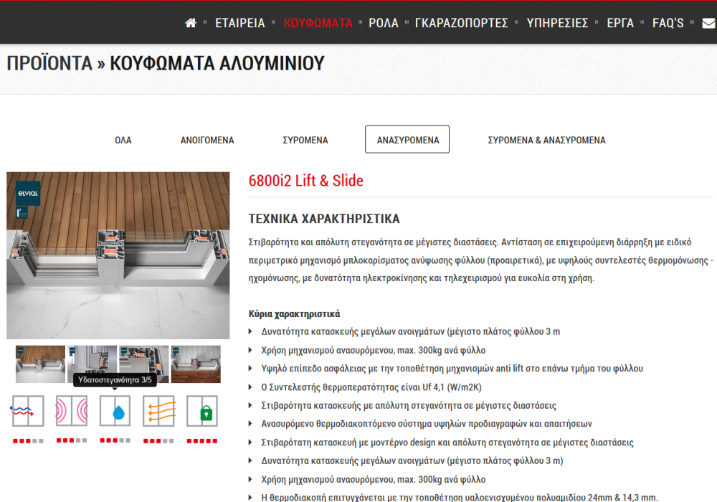Click the water-tightness droplet icon
717x502 pixels.
pyautogui.click(x=115, y=411)
